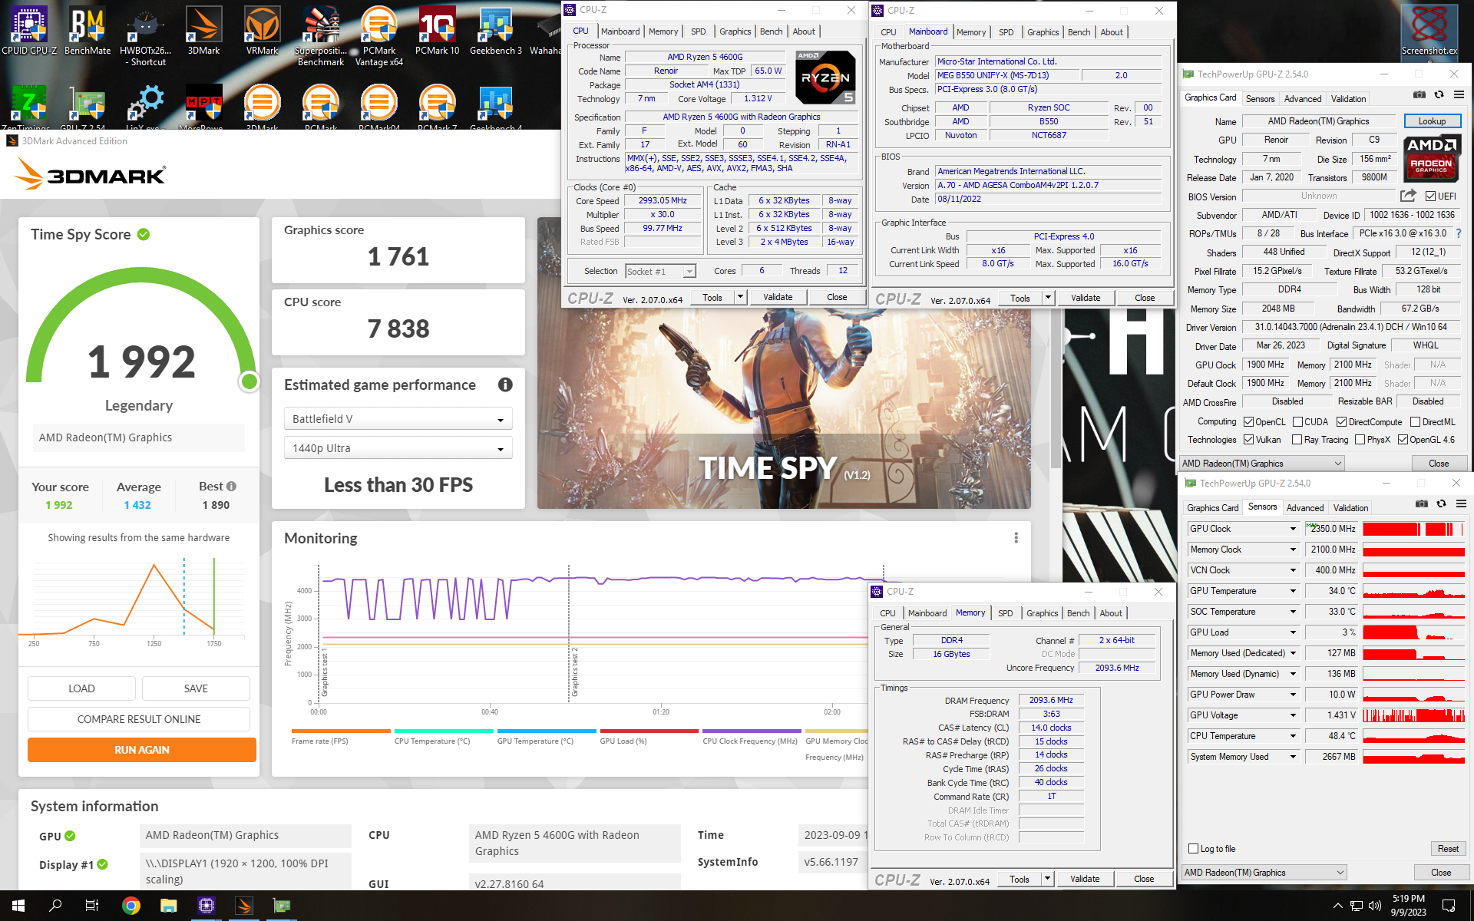
Task: Open the CPUID CPU-Z desktop shortcut
Action: click(x=29, y=31)
